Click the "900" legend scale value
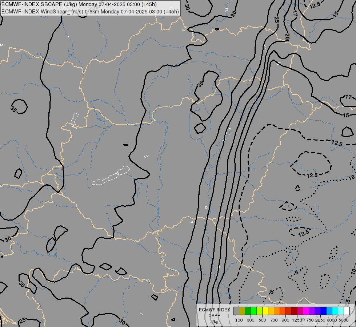Image resolution: width=356 pixels, height=327 pixels. click(285, 320)
